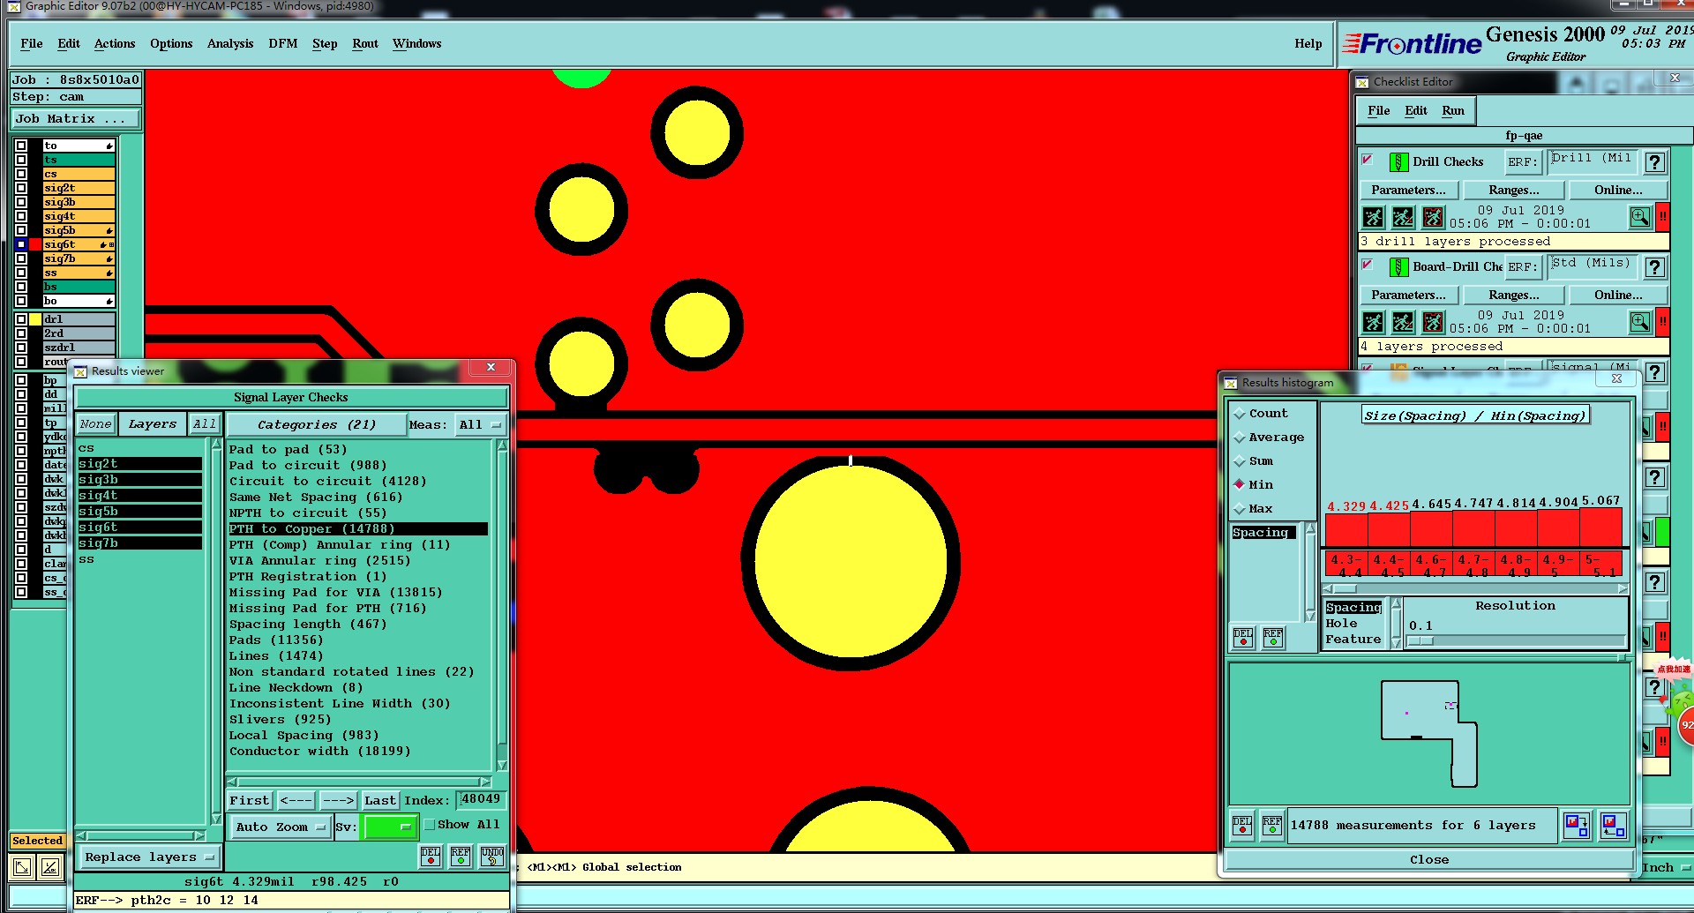Open help for Drill Checks question mark
This screenshot has height=913, width=1694.
[1655, 162]
